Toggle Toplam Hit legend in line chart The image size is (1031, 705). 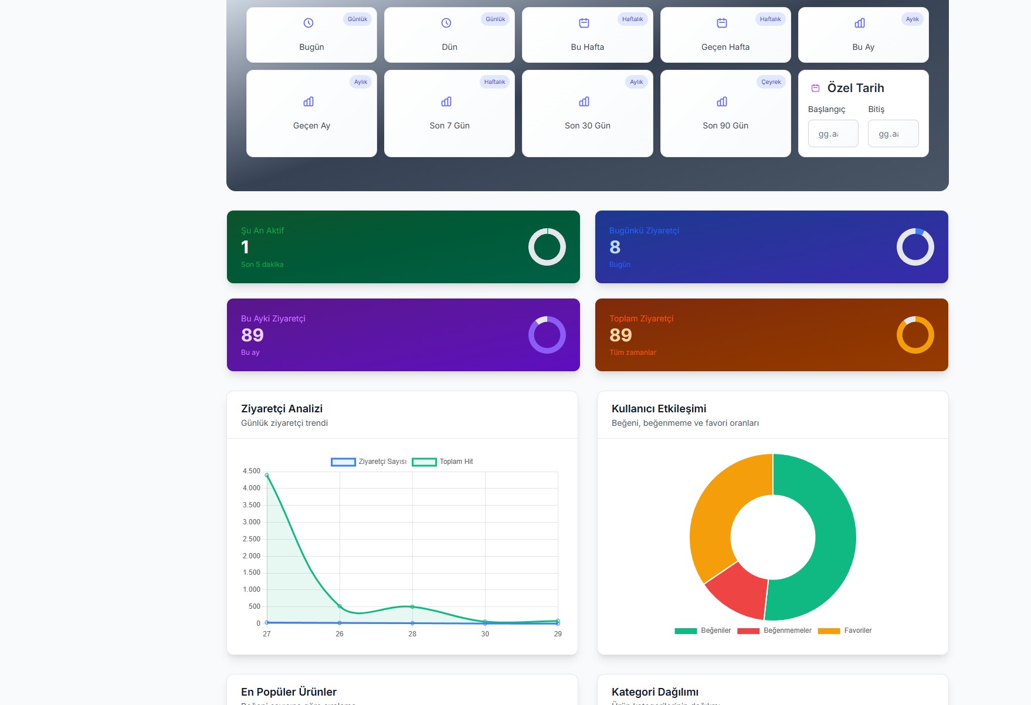click(x=443, y=462)
